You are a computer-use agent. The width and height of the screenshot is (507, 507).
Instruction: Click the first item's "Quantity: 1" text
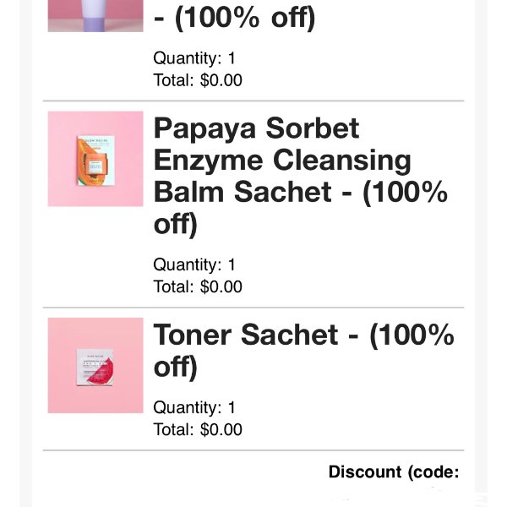point(194,58)
